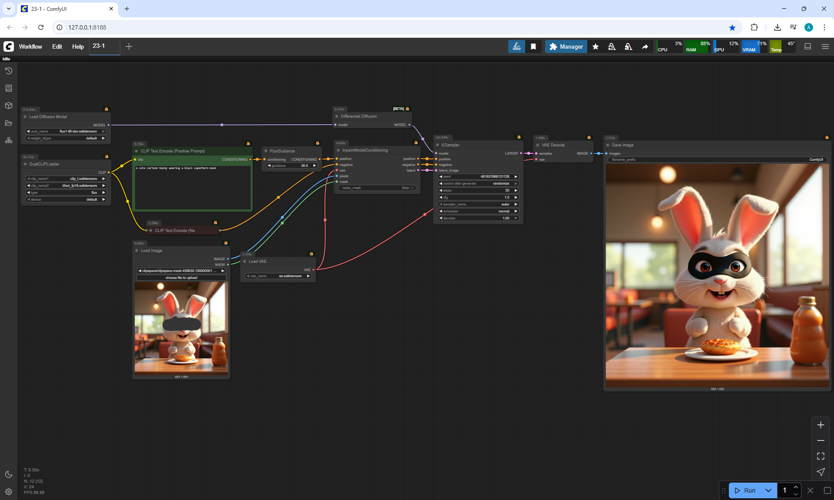The width and height of the screenshot is (834, 500).
Task: Click choose file to upload button
Action: [181, 278]
